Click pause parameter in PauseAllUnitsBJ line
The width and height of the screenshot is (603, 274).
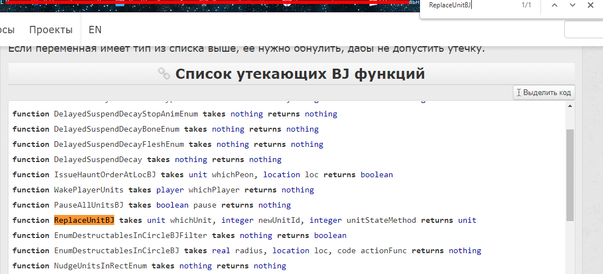205,205
